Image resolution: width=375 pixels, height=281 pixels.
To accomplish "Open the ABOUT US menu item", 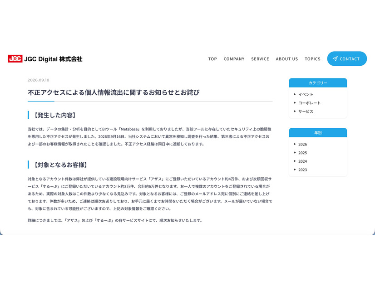I will [287, 59].
